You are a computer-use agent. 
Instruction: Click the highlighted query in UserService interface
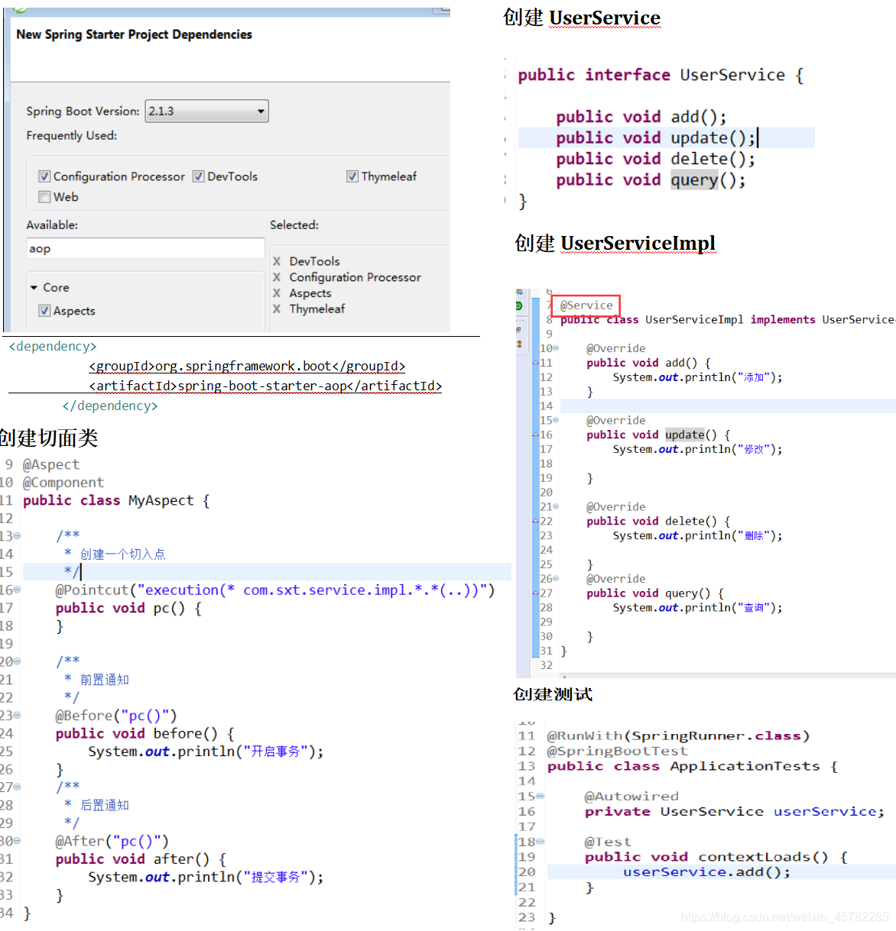point(694,180)
